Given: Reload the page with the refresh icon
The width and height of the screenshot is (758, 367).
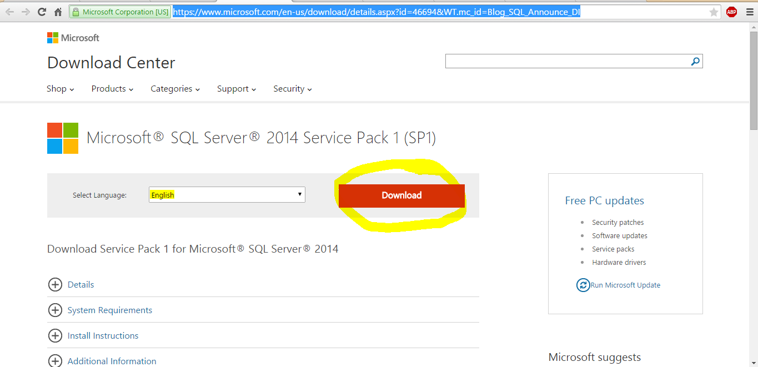Looking at the screenshot, I should [42, 12].
